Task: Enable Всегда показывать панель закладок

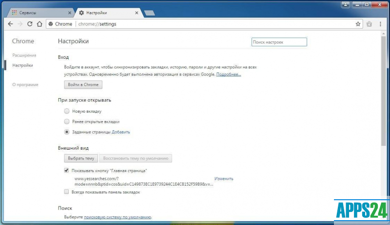Action: tap(67, 192)
